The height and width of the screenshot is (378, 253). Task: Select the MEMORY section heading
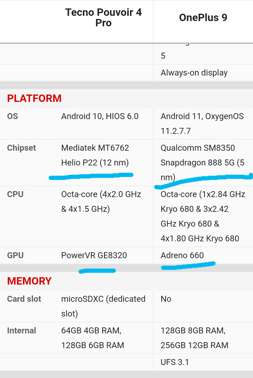pos(29,281)
